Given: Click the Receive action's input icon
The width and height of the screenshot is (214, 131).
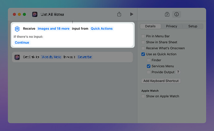Looking at the screenshot, I should tap(17, 28).
